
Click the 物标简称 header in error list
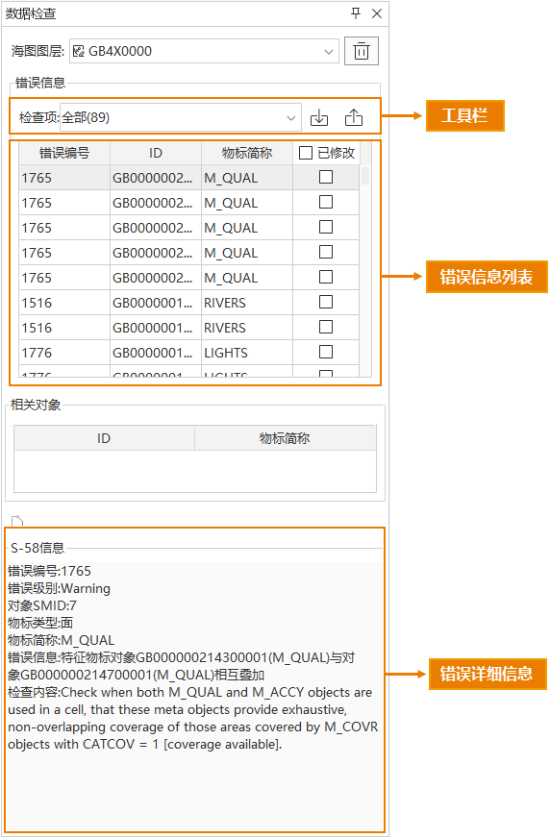point(247,153)
